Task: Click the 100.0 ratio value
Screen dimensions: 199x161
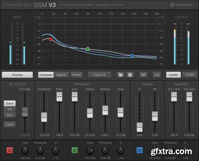Action: (59, 135)
